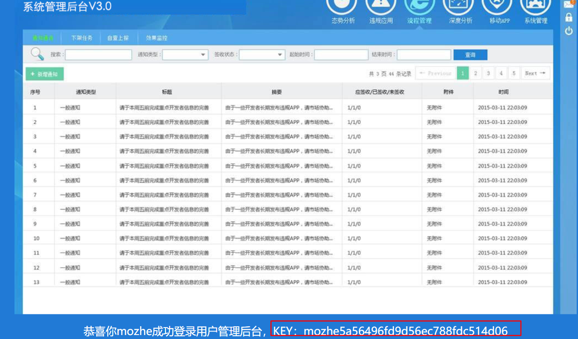Select page 1 in pagination
The width and height of the screenshot is (578, 339).
(462, 73)
